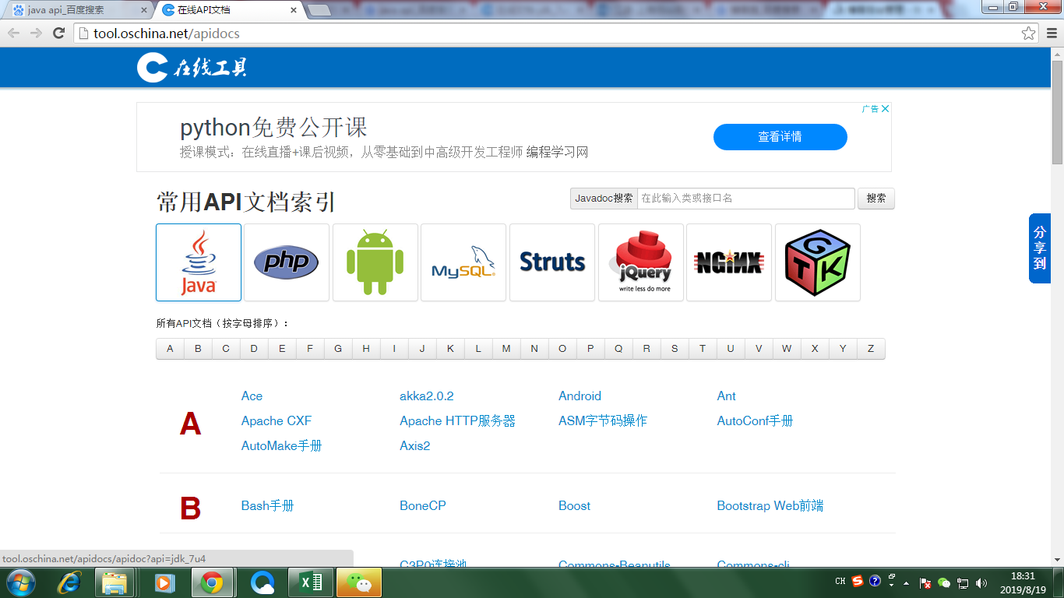The image size is (1064, 598).
Task: Reload the page with refresh icon
Action: click(58, 33)
